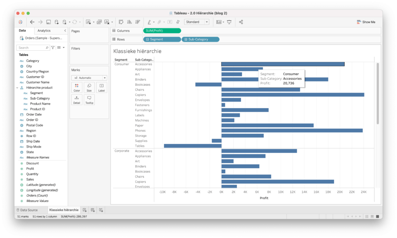Sort bars ascending via toolbar icon
The image size is (397, 238).
(x=129, y=22)
